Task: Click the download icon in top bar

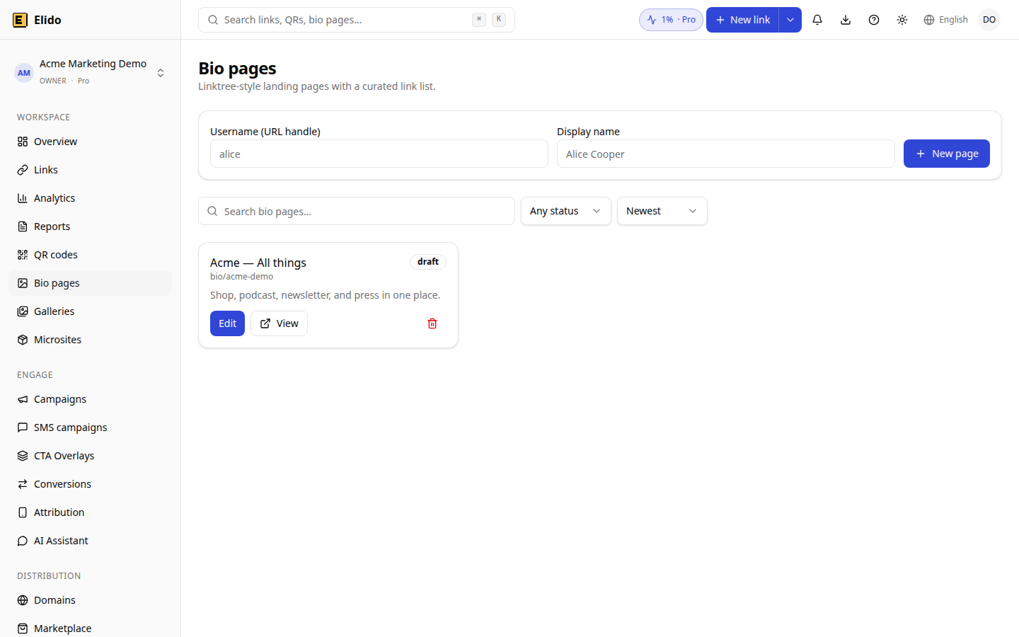Action: 846,20
